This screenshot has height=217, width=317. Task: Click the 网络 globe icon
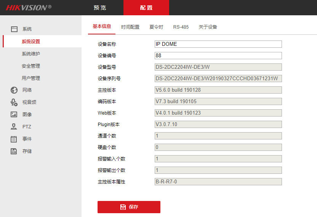14,90
